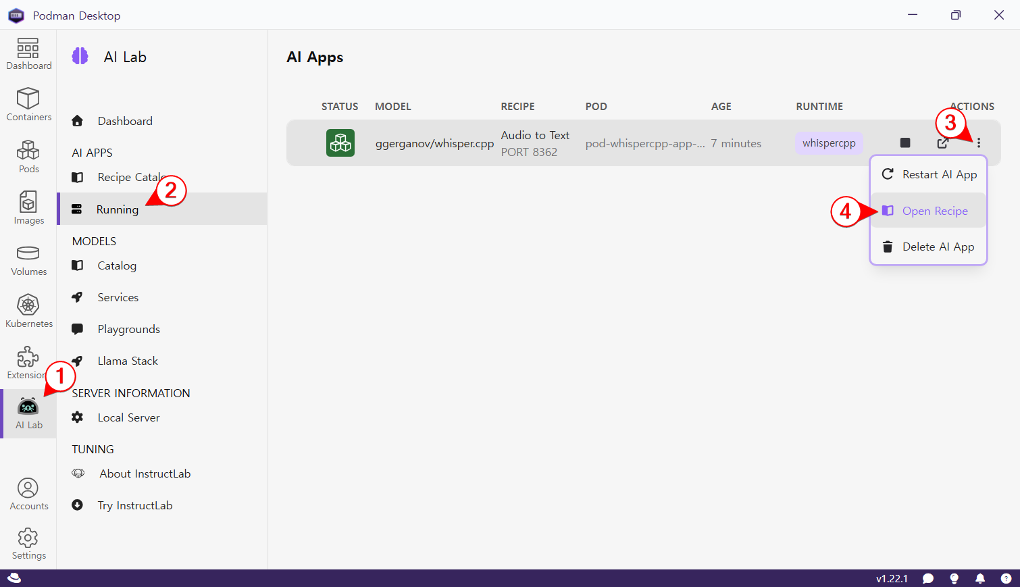
Task: Open Volumes in left sidebar
Action: coord(28,260)
